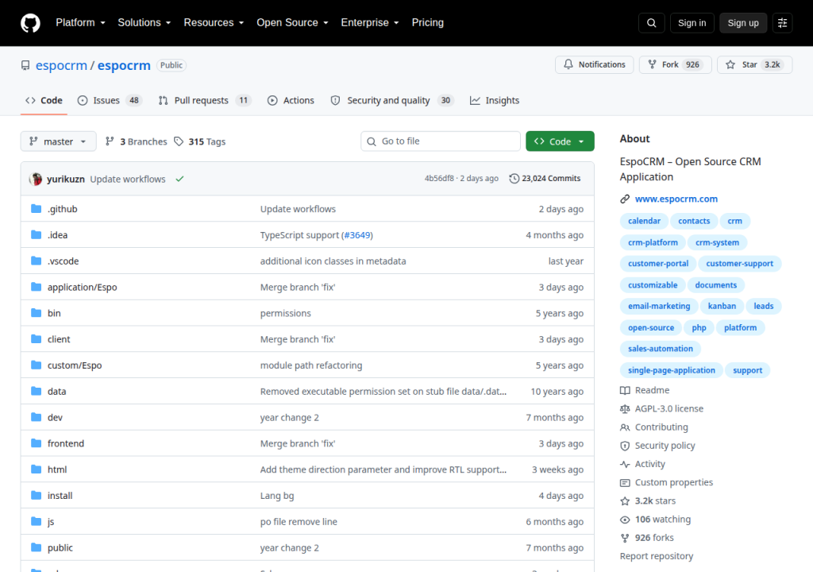Viewport: 813px width, 572px height.
Task: Switch to the Actions tab
Action: click(x=291, y=100)
